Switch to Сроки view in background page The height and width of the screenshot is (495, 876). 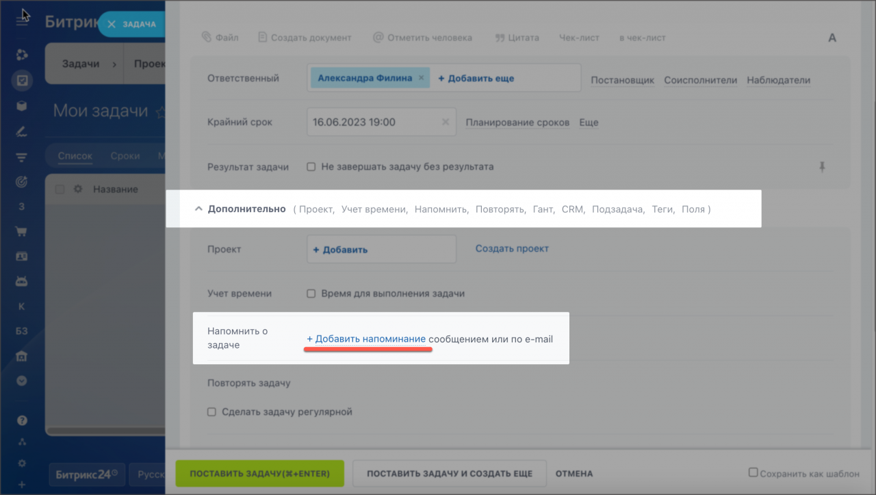click(x=125, y=156)
